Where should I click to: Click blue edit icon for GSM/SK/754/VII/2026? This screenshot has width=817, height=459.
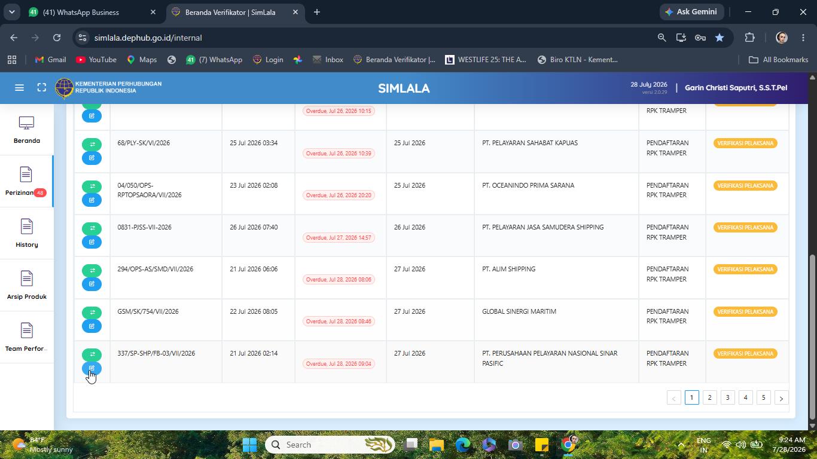tap(92, 326)
